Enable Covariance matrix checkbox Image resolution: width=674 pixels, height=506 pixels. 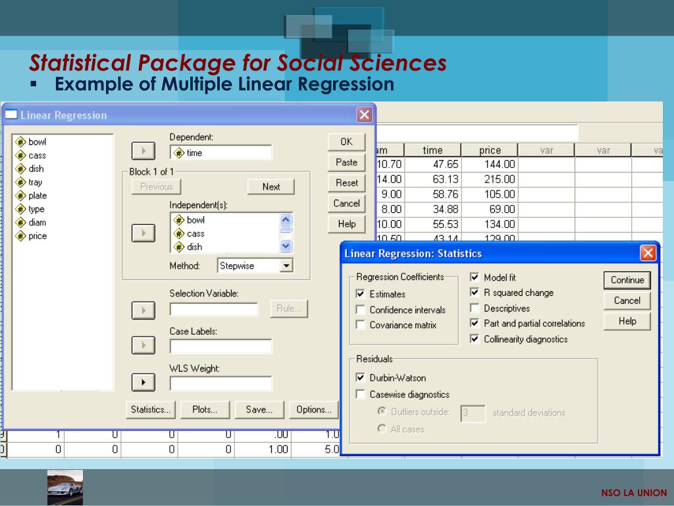click(x=360, y=325)
